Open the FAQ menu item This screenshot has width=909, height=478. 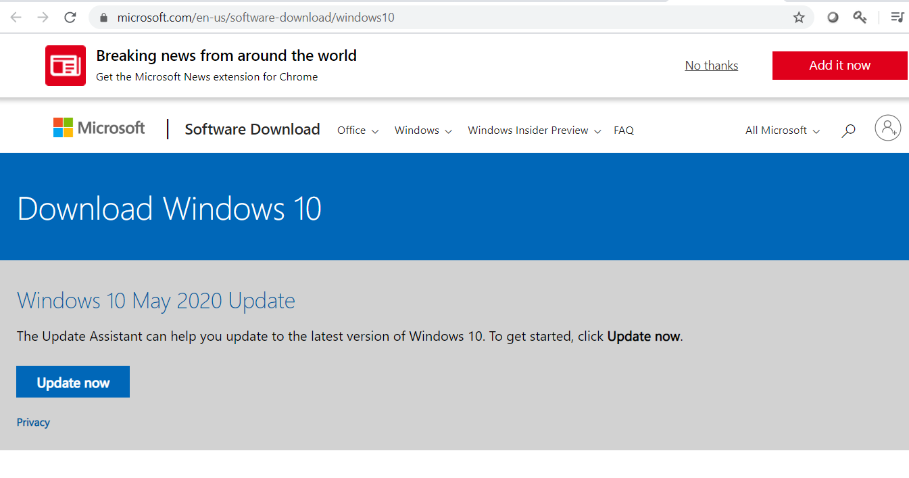[623, 130]
